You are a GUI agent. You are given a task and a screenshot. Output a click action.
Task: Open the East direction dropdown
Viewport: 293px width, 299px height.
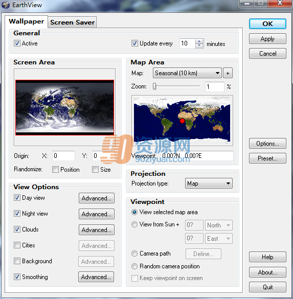(219, 239)
